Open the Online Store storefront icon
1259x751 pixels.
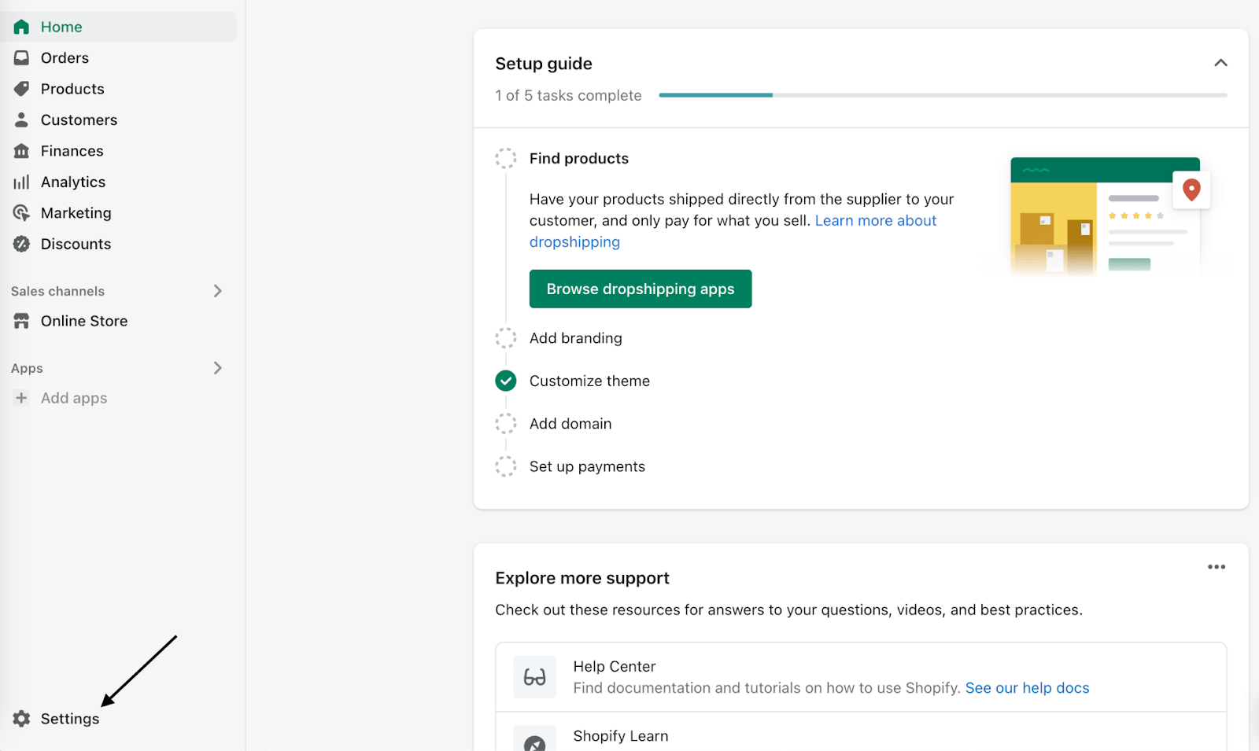click(21, 320)
